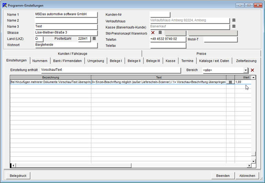Click the Telefon number field
The image size is (265, 183).
[x=168, y=39]
